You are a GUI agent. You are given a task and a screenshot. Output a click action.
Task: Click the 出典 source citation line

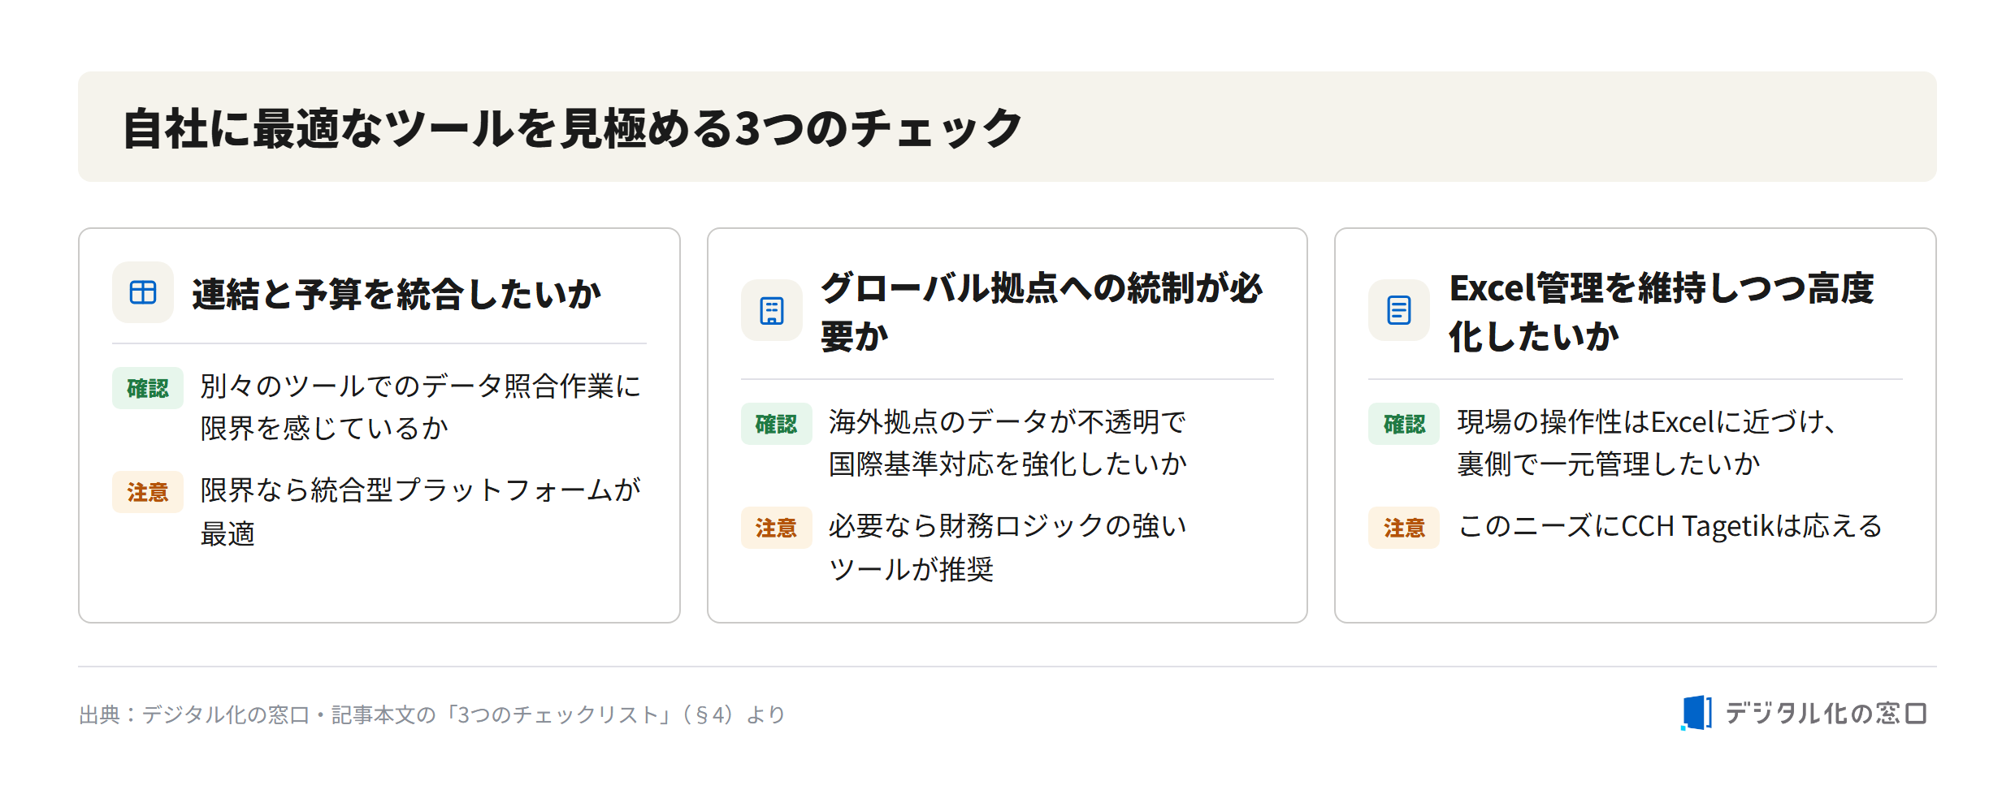432,714
